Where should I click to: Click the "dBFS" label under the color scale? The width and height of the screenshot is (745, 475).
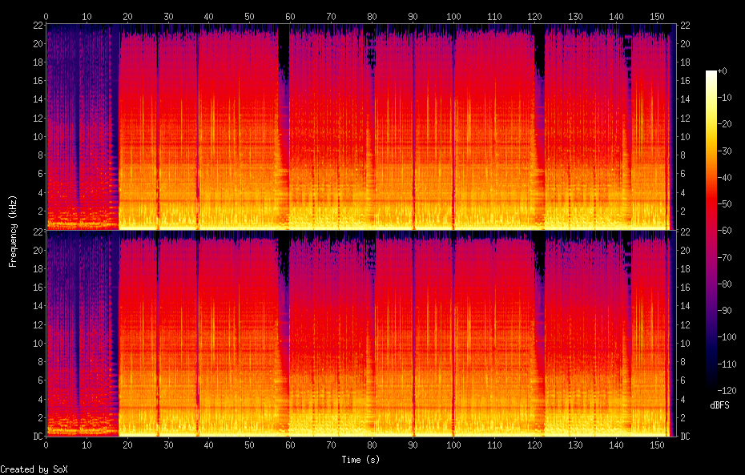point(719,405)
